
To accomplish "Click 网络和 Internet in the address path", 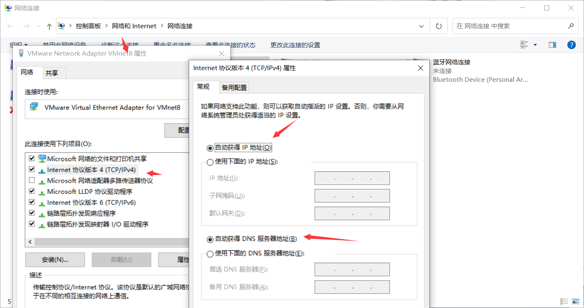I will tap(134, 26).
